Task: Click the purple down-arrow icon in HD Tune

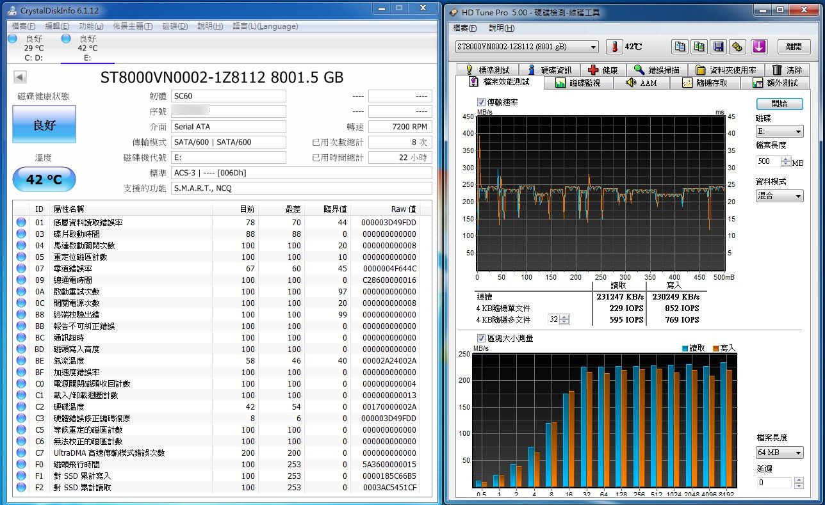Action: coord(759,47)
